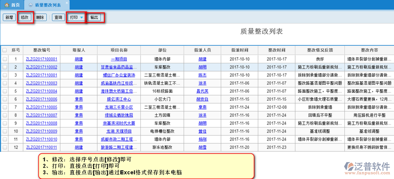Click assigned person link 陈杰
394x179 pixels.
202,75
